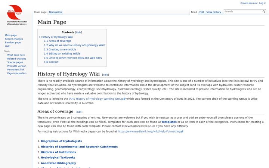Open the Help sidebar link

point(7,46)
